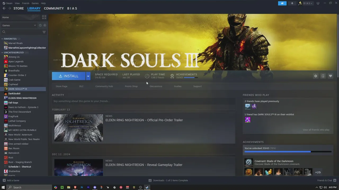
Task: Open the Games filter dropdown
Action: click(19, 25)
